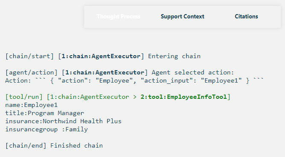285x157 pixels.
Task: Click the name:Employee1 output line
Action: (31, 105)
